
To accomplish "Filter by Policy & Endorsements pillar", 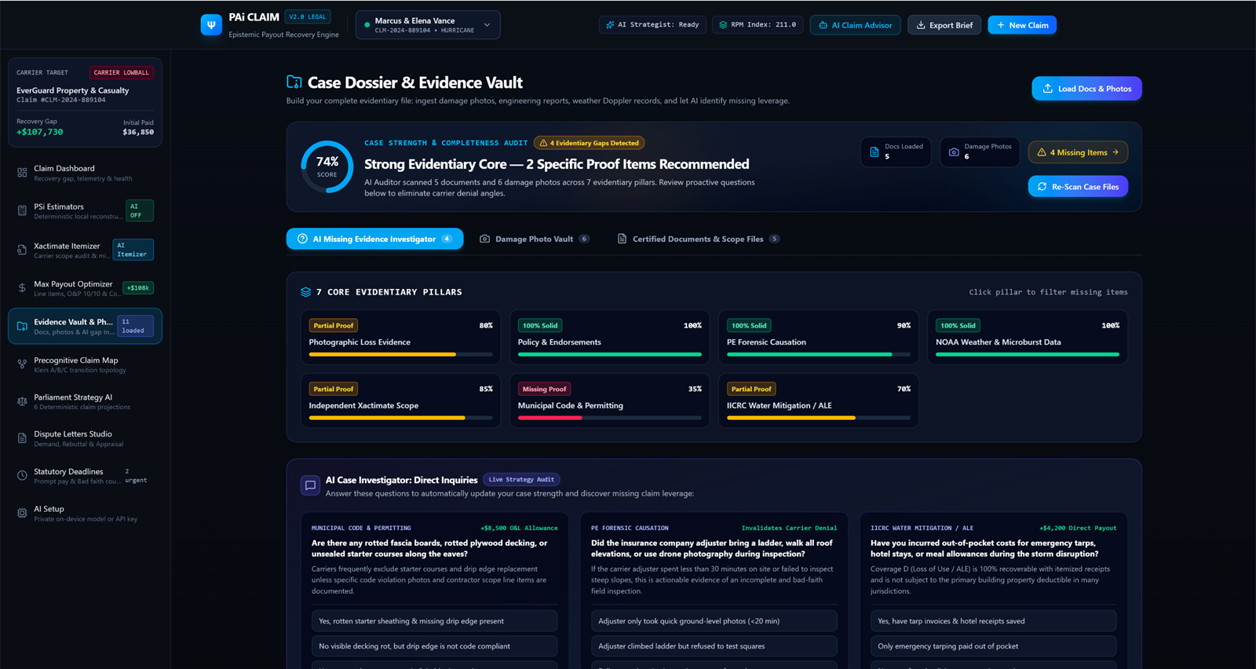I will (609, 337).
